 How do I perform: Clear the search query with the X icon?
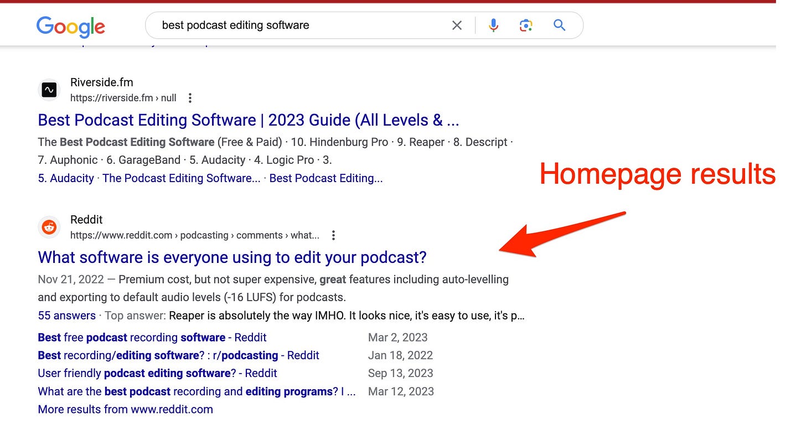(457, 25)
